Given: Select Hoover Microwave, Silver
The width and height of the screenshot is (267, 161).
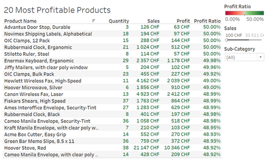Looking at the screenshot, I should [33, 87].
